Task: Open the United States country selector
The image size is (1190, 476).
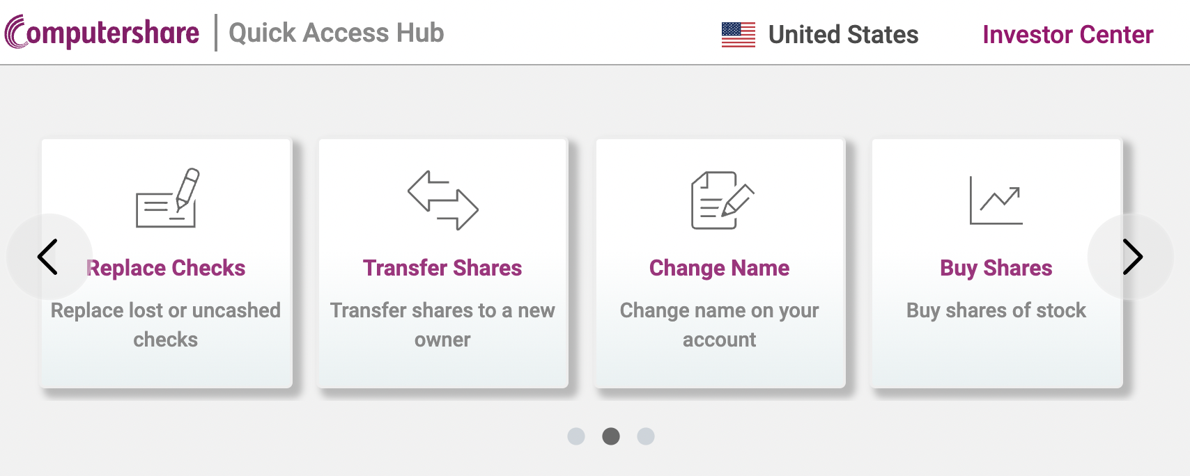Action: (820, 34)
